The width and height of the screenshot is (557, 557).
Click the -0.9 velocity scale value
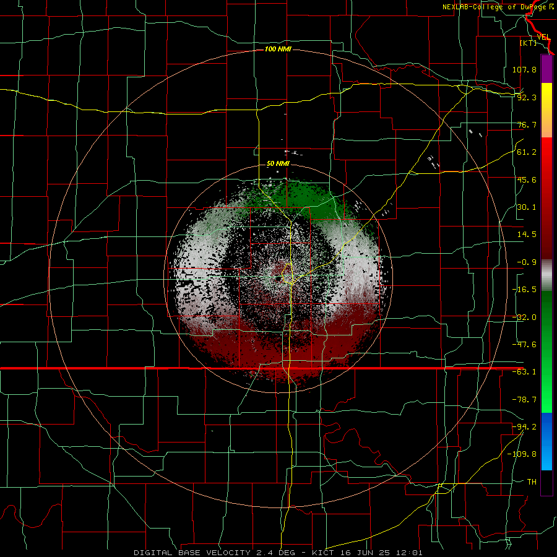coord(527,262)
